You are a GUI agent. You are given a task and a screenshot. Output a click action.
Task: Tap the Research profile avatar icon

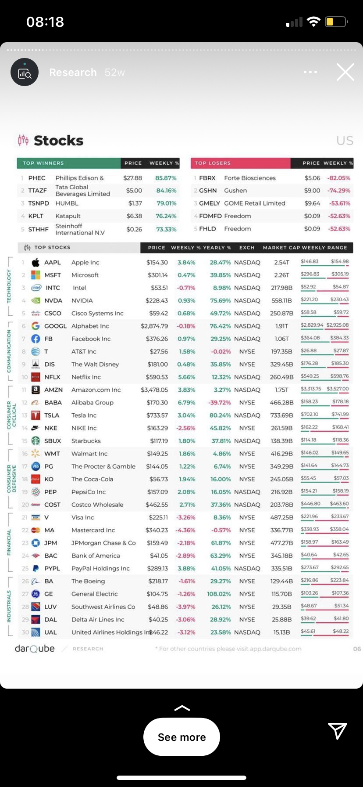pyautogui.click(x=25, y=72)
